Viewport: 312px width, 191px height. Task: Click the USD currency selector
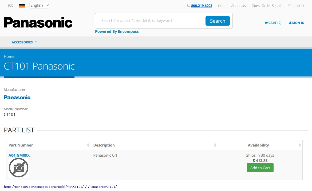click(x=10, y=6)
